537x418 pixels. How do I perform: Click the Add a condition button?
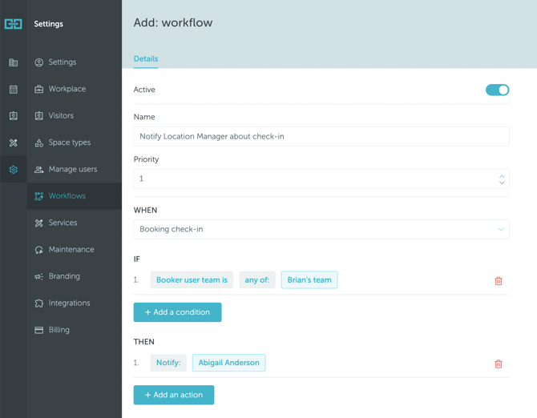click(x=177, y=312)
